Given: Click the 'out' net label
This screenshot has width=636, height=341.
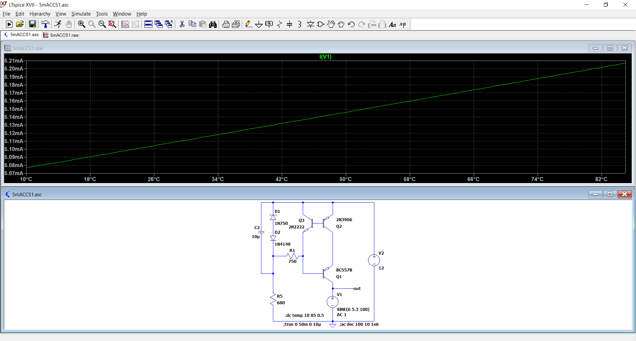Looking at the screenshot, I should point(357,289).
